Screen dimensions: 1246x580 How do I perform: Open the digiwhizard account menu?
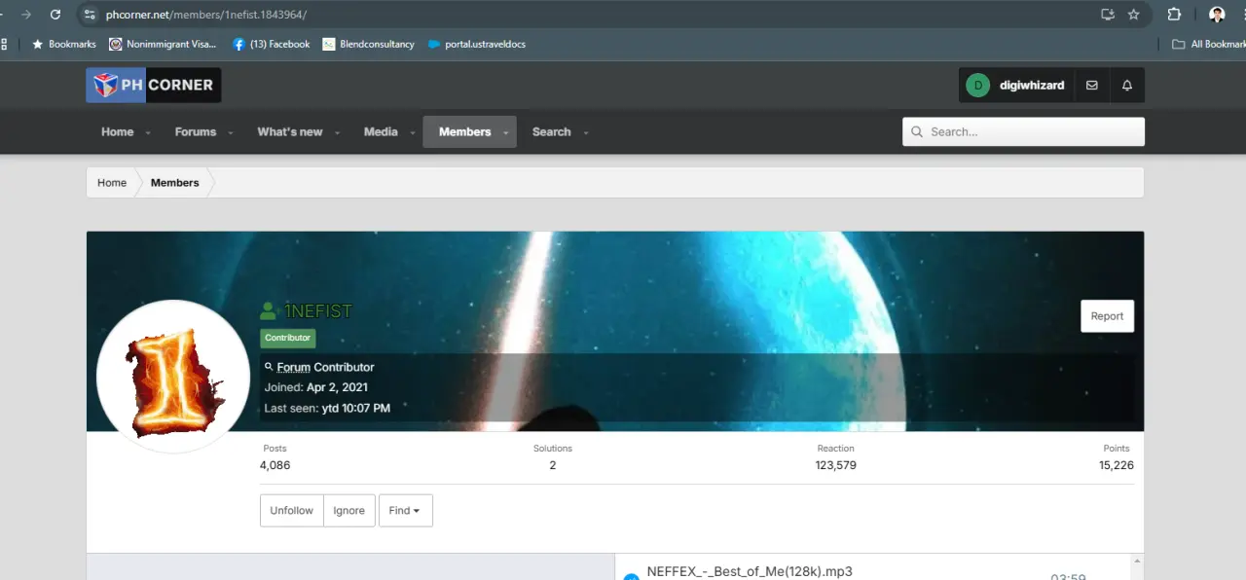pyautogui.click(x=1015, y=85)
